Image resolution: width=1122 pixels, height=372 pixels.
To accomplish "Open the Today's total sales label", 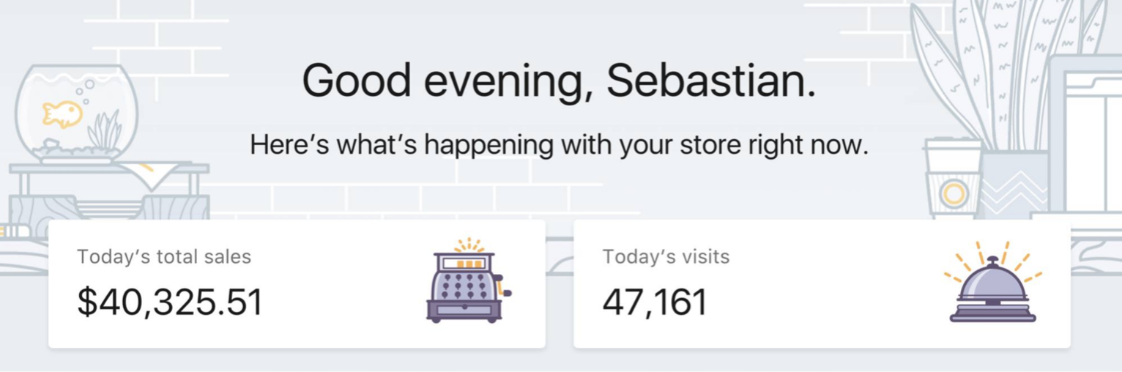I will point(164,257).
